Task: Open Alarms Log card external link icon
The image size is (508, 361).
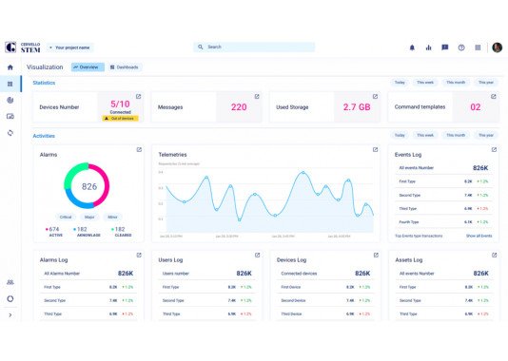Action: [x=139, y=255]
